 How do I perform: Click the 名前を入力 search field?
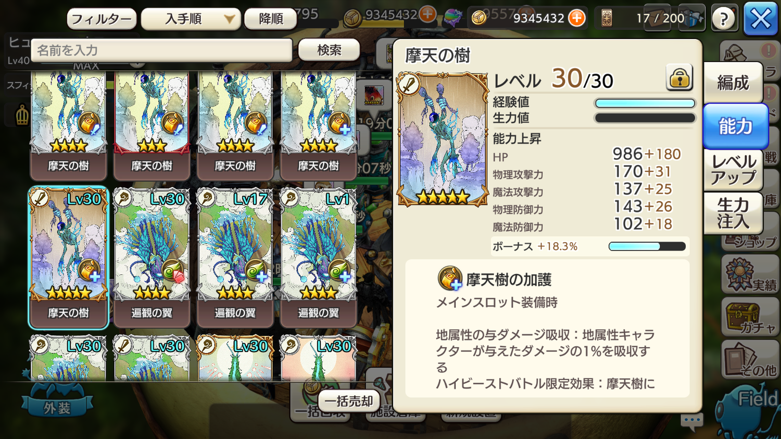(x=161, y=51)
